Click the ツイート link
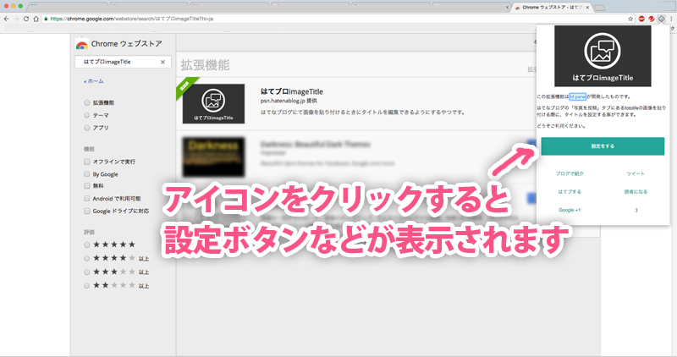 (x=636, y=173)
